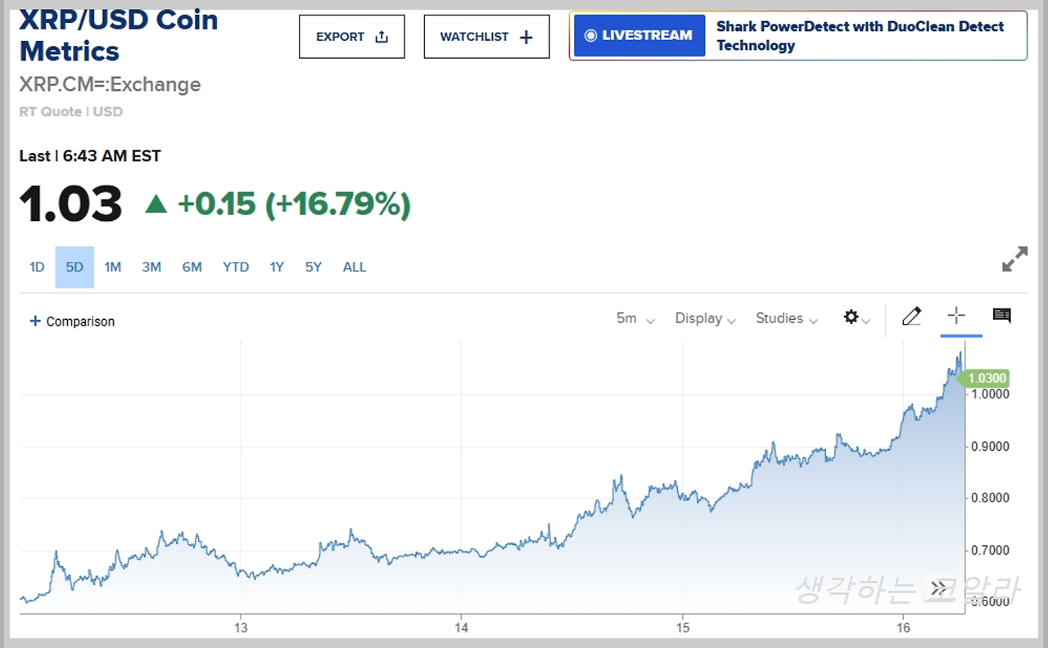Select the 1M time range
Screen dimensions: 1048x648
[113, 267]
